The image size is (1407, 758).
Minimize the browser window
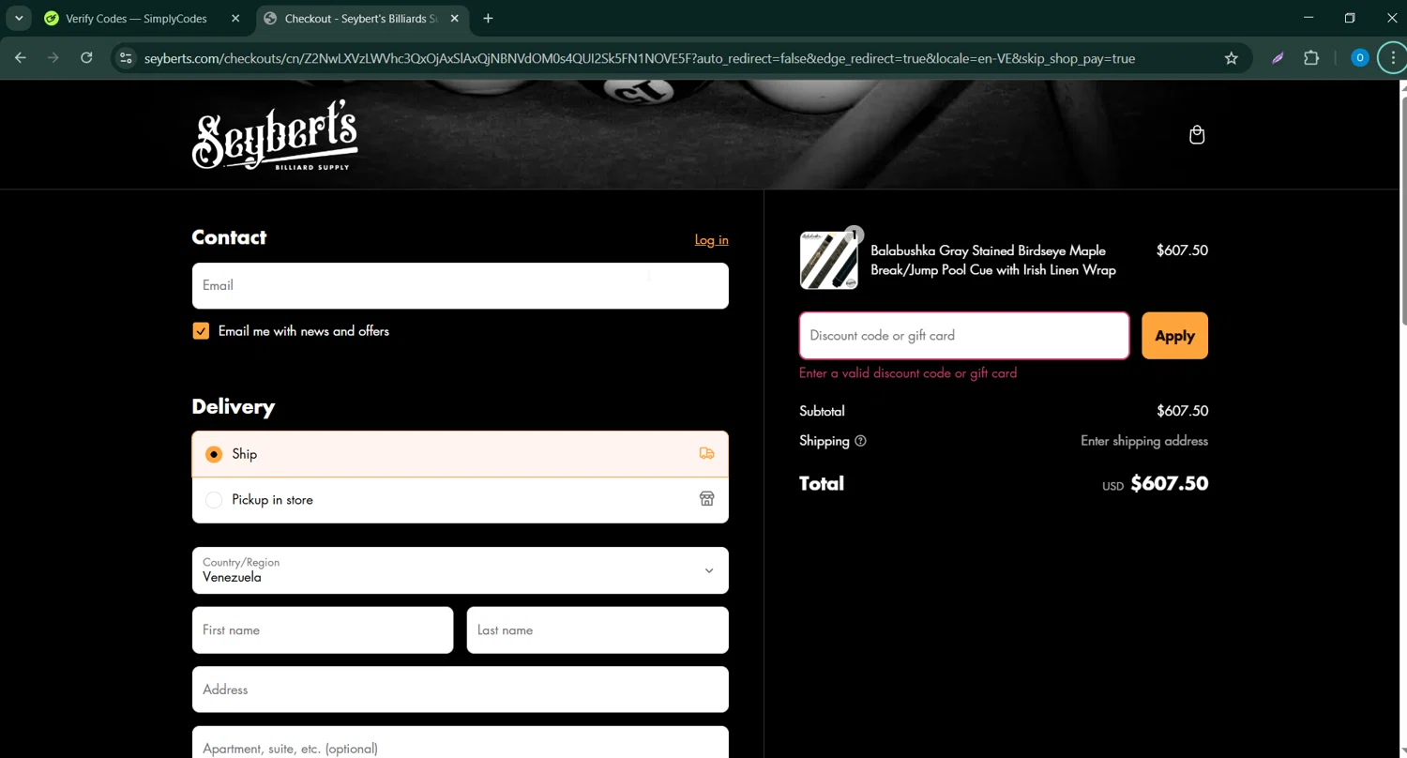click(x=1309, y=18)
